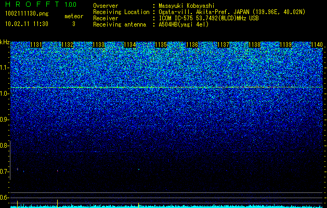Click the 1134 time marker
The image size is (327, 208).
pos(130,45)
